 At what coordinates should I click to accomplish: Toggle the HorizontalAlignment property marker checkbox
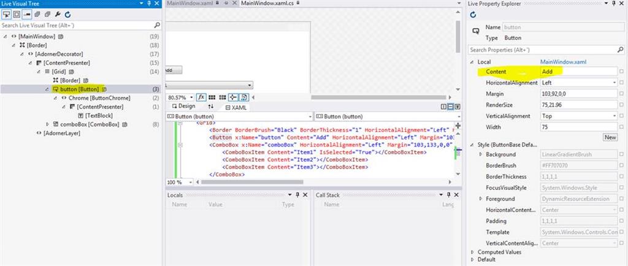(621, 83)
